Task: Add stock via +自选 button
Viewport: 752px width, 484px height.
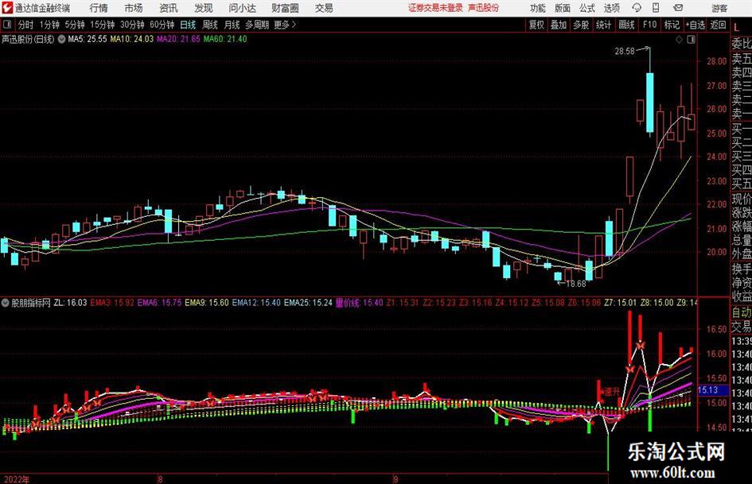Action: tap(695, 25)
